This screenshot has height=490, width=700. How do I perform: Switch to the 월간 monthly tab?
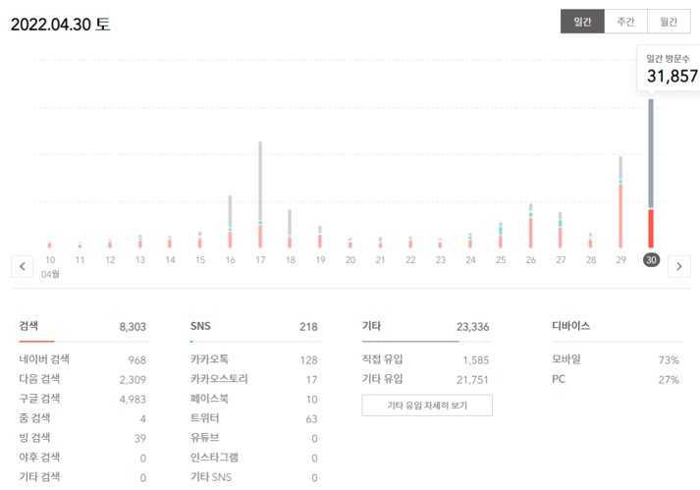click(x=669, y=22)
